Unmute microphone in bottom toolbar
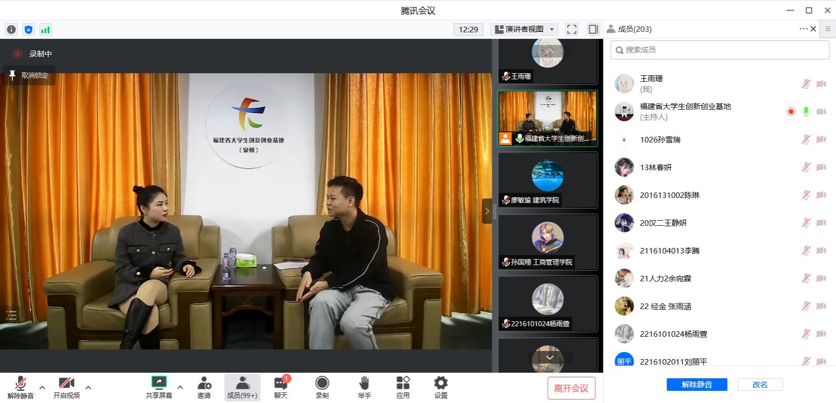Viewport: 836px width, 403px height. (20, 387)
